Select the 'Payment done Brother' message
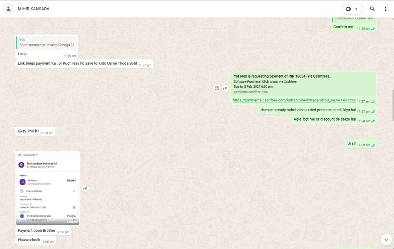The image size is (394, 249). click(37, 231)
